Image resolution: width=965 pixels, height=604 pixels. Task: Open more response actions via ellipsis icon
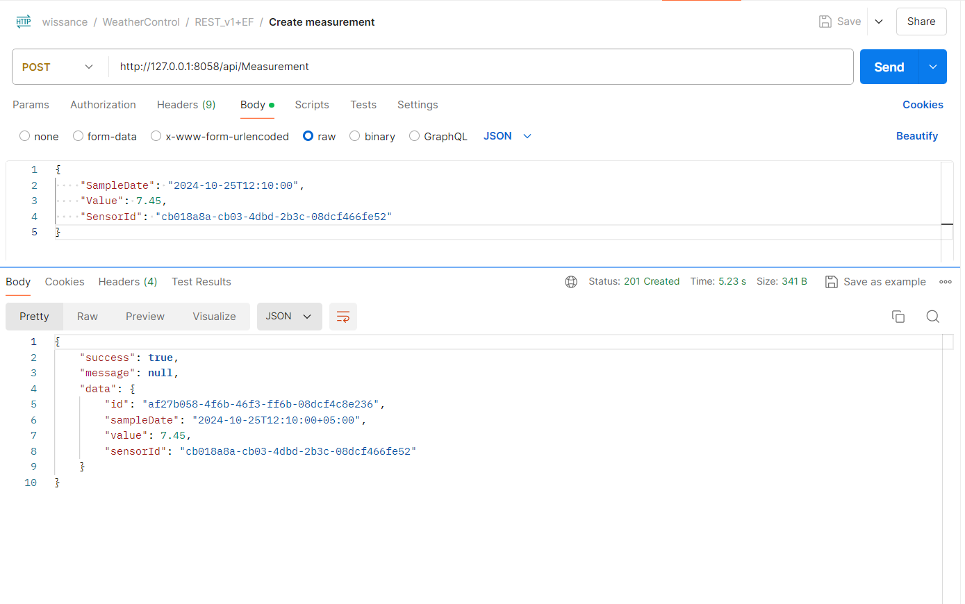(946, 281)
